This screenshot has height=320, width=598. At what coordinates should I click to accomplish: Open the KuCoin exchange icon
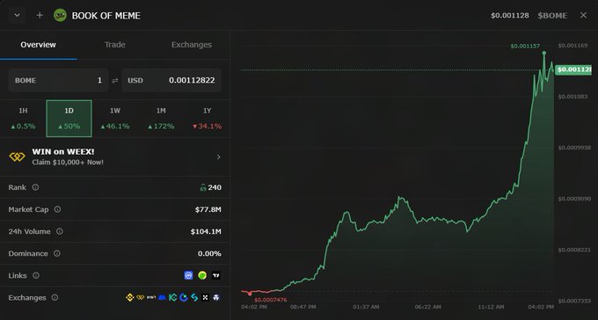tap(172, 297)
